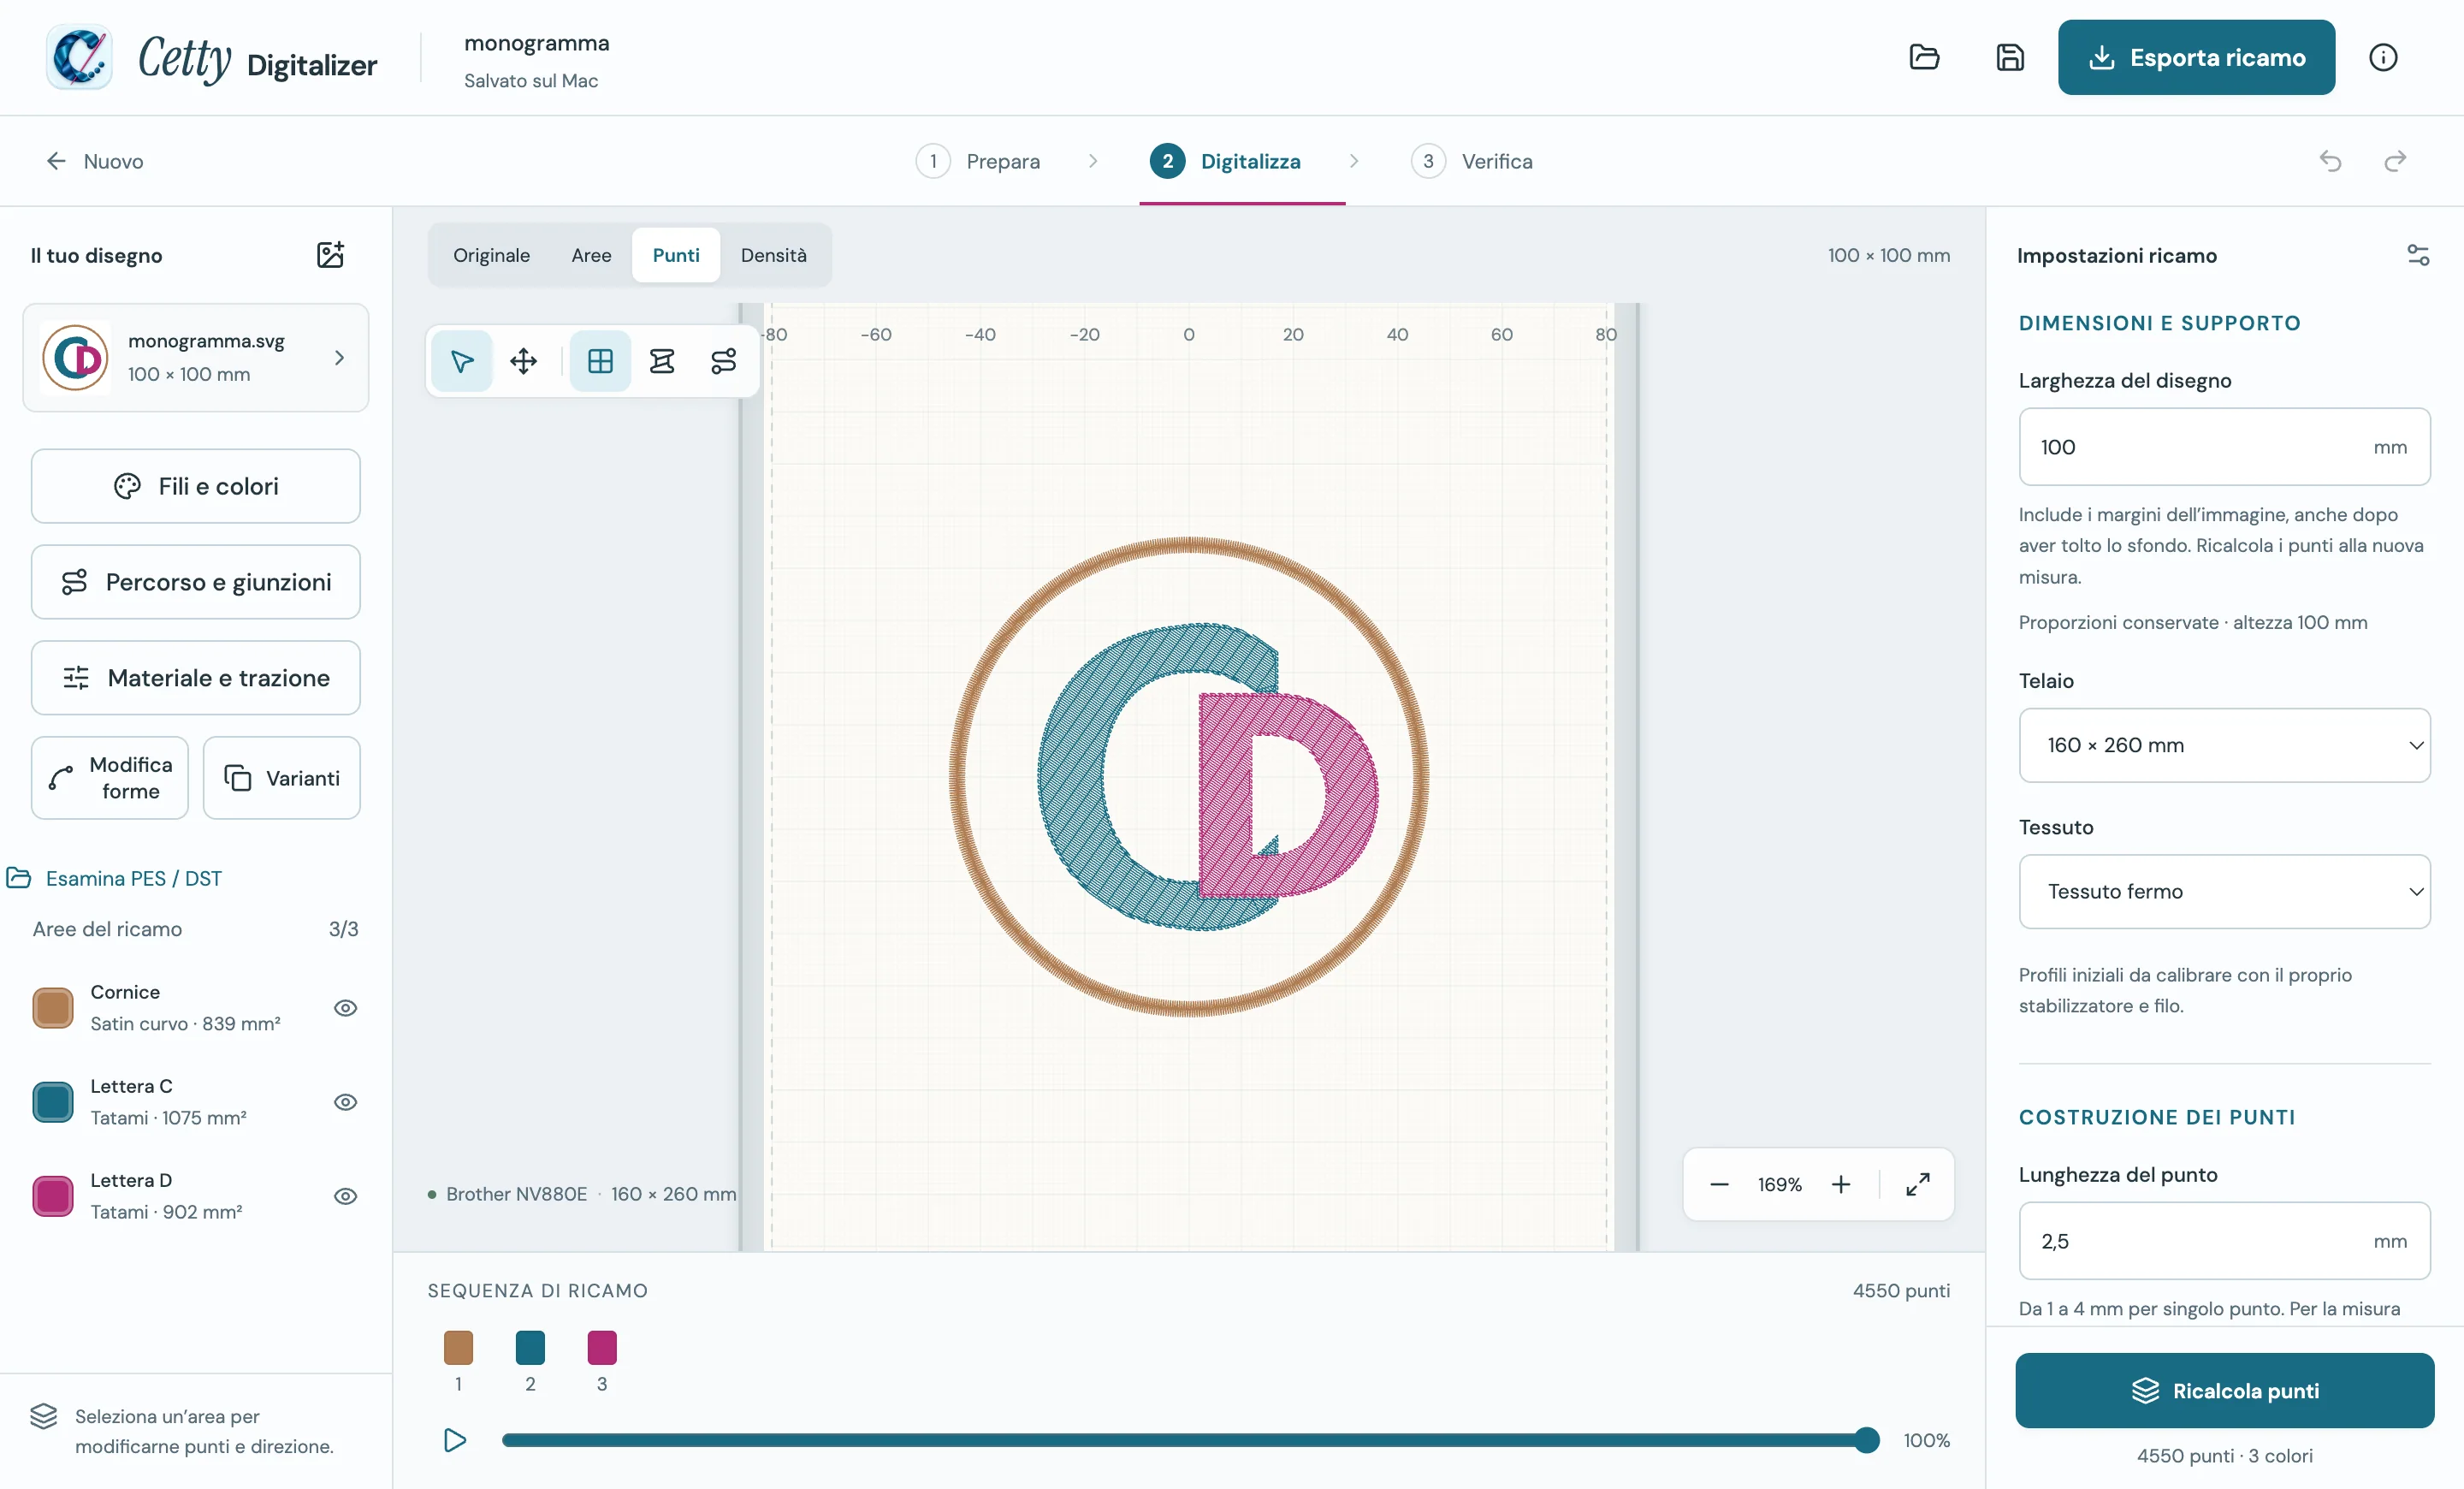Hide the Lettera D area
The width and height of the screenshot is (2464, 1489).
[345, 1196]
